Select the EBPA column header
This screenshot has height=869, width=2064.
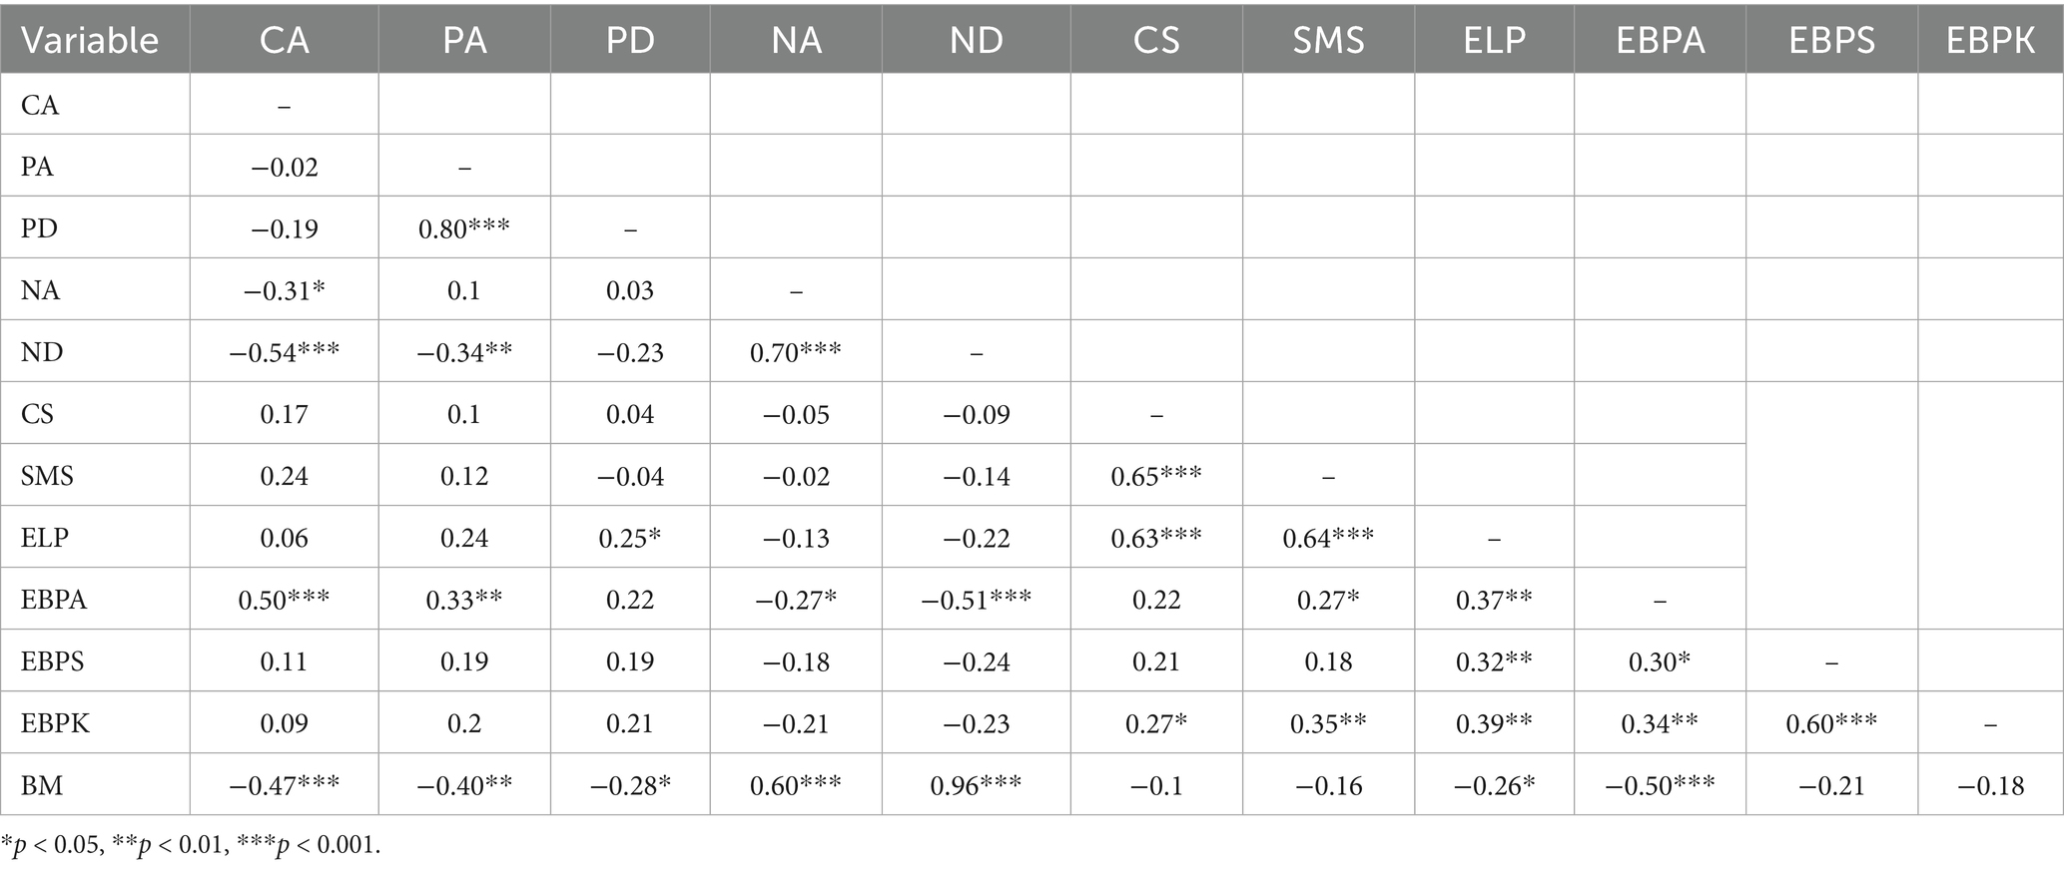(1660, 40)
